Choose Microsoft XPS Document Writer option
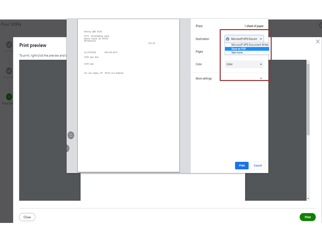Screen dimensions: 322x241 [x=247, y=45]
